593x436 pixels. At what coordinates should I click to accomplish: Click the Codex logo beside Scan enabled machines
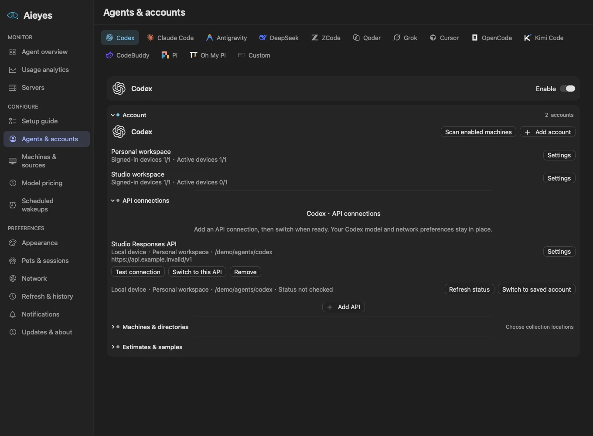tap(119, 132)
